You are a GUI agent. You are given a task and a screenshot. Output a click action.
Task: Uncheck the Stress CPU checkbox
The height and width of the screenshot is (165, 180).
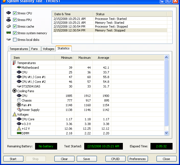[x=15, y=13]
